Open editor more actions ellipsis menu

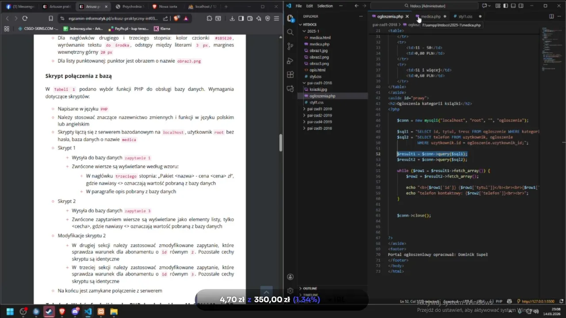pos(560,16)
